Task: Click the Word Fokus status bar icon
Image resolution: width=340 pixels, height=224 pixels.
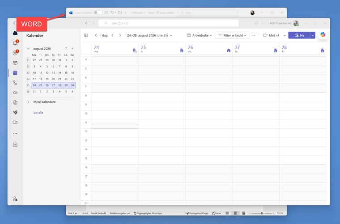Action: click(216, 213)
